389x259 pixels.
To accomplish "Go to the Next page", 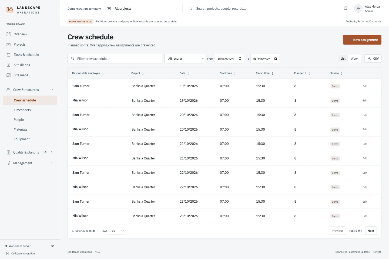I will tap(371, 231).
